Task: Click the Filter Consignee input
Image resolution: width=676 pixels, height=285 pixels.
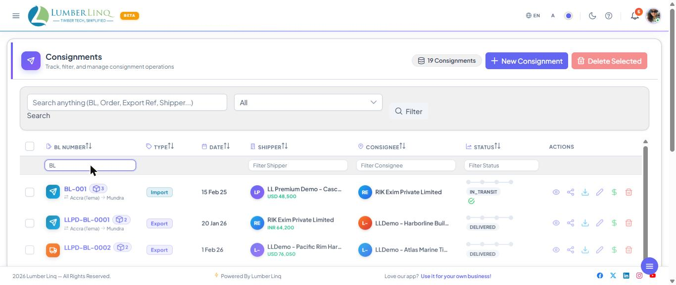Action: tap(406, 165)
